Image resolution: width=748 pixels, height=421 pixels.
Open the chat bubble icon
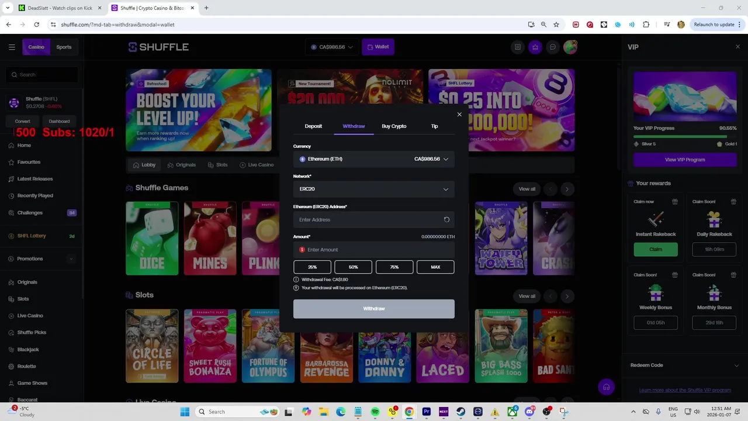(552, 47)
